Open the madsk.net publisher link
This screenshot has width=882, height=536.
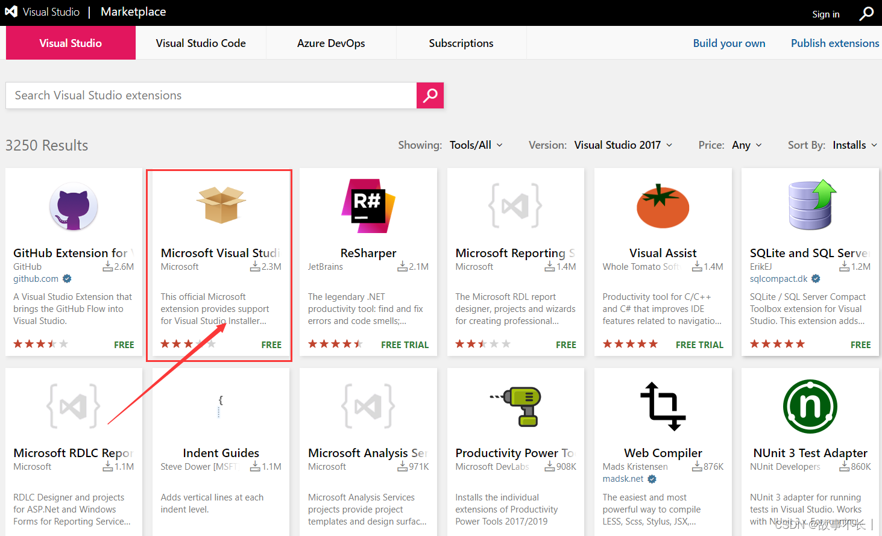[623, 479]
